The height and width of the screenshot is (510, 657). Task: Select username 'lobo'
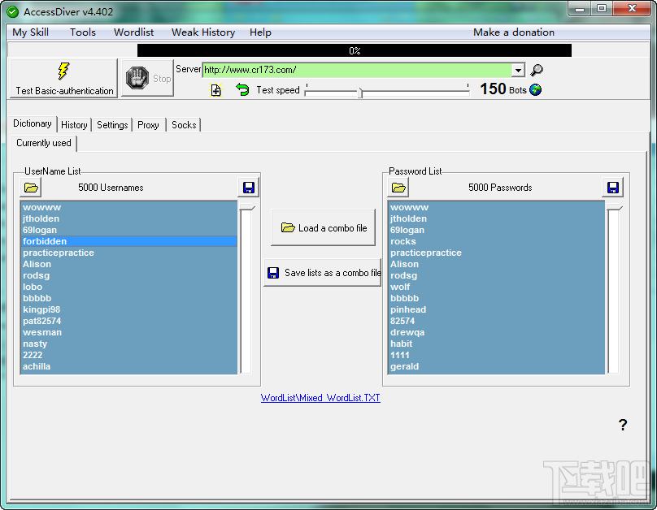click(x=128, y=287)
